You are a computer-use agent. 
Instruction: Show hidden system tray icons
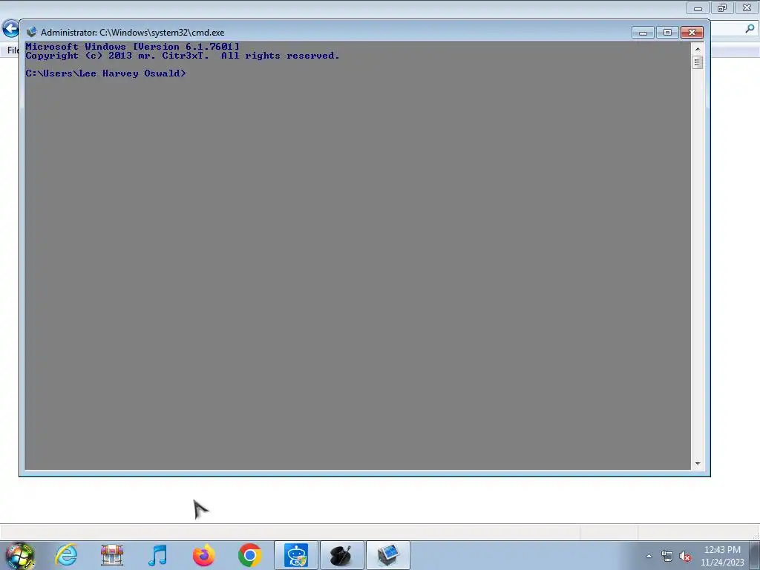pos(649,556)
